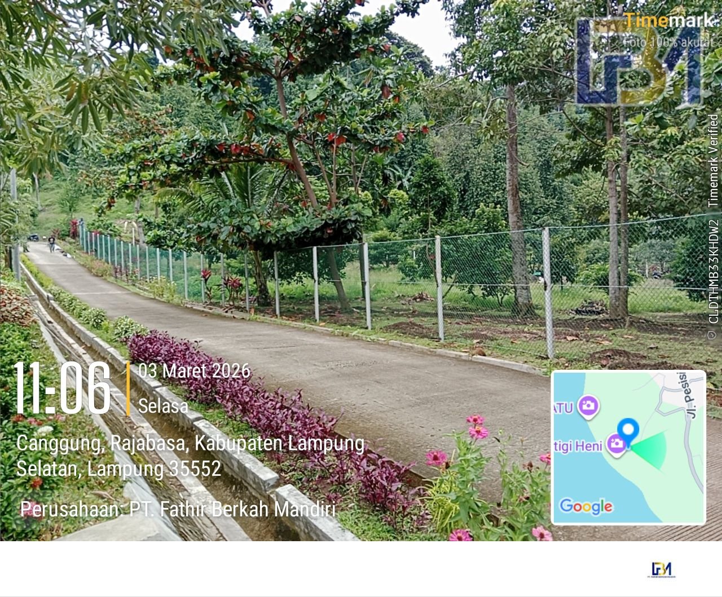Click the 11:06 time stamp
722x597 pixels.
click(x=62, y=388)
